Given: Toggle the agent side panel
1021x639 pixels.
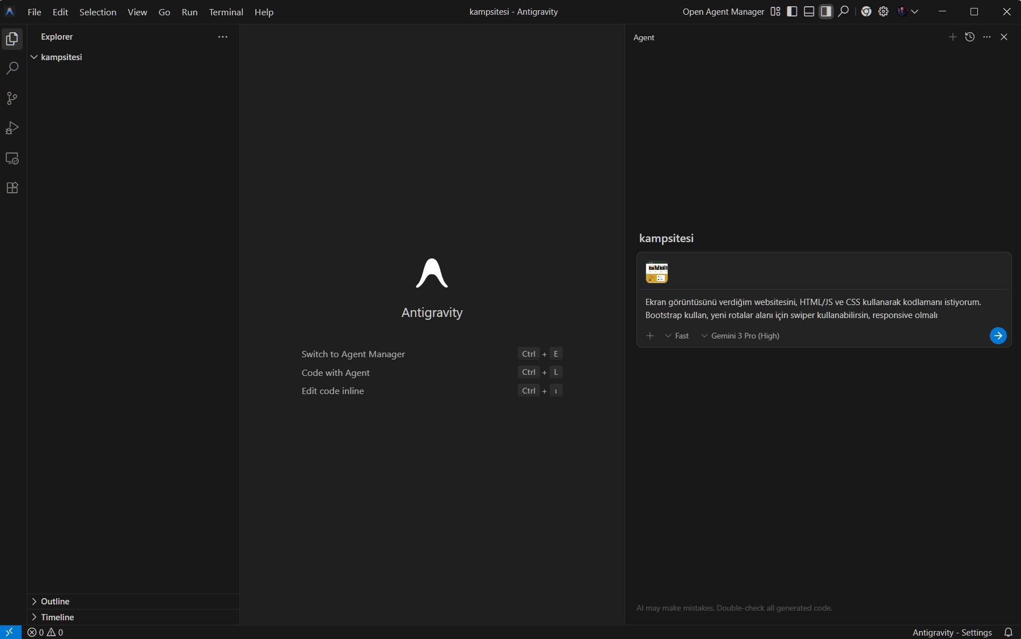Looking at the screenshot, I should [x=826, y=11].
